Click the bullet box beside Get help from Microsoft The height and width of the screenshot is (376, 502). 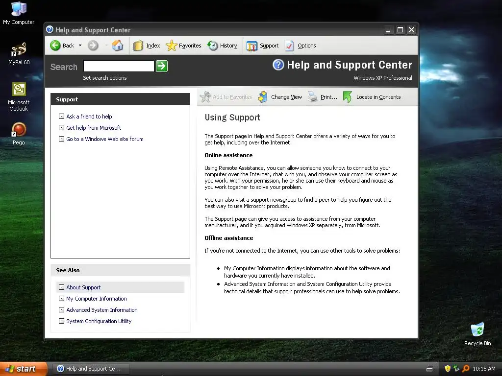[61, 128]
